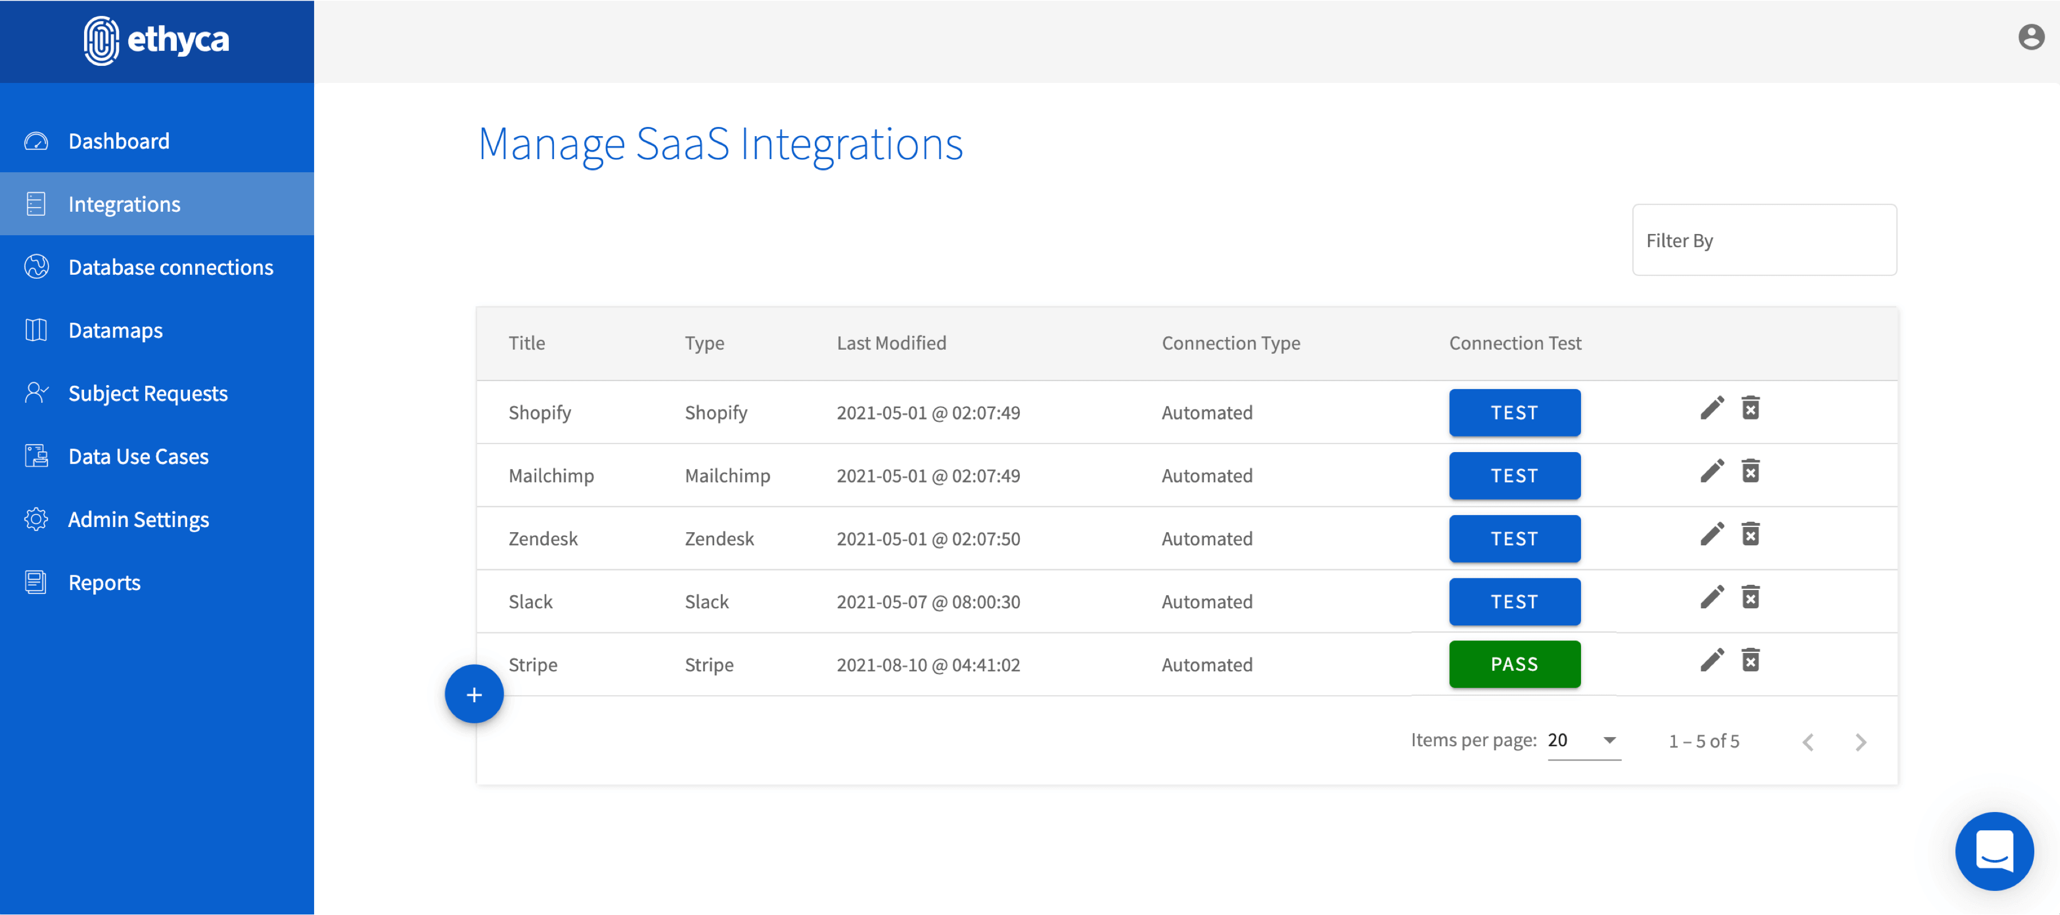Open the chat support bubble
The width and height of the screenshot is (2060, 915).
click(1994, 851)
